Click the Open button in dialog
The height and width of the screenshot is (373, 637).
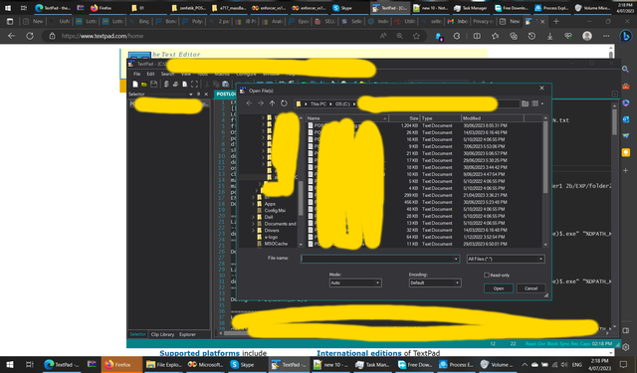tap(499, 288)
